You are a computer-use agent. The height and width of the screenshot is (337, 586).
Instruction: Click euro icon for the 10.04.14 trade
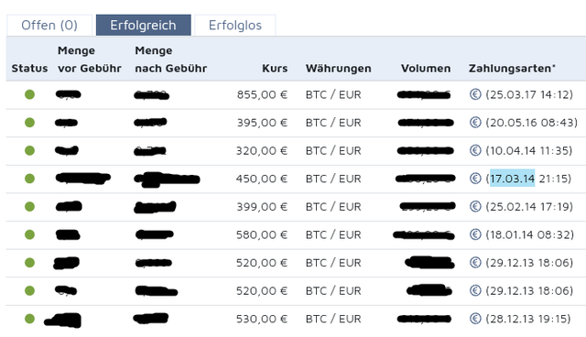click(475, 150)
